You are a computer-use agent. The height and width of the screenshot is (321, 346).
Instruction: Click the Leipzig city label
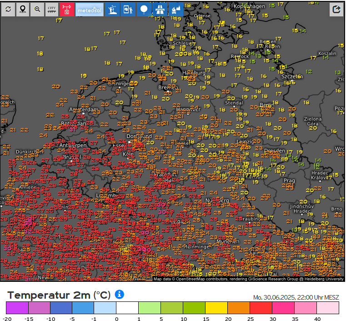tap(245, 142)
